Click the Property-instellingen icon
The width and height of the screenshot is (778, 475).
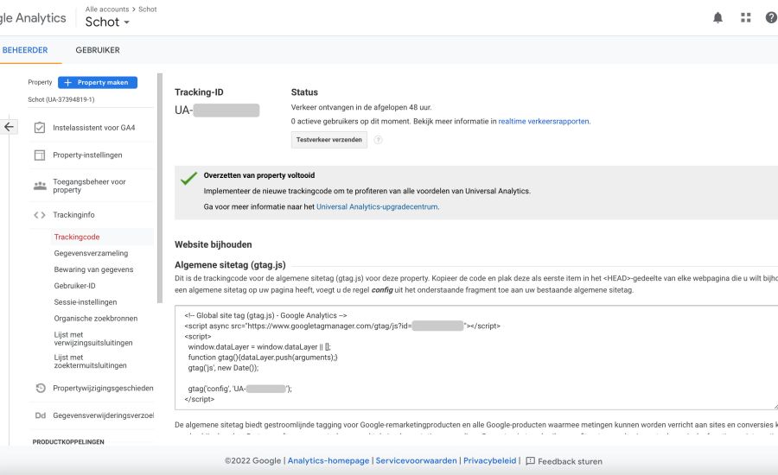pos(39,155)
